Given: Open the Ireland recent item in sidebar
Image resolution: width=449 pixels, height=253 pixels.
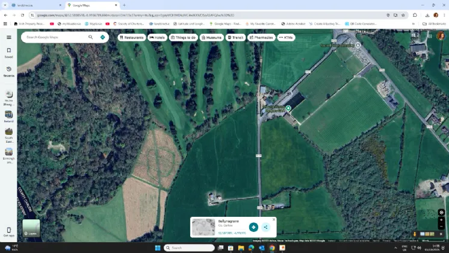Looking at the screenshot, I should pyautogui.click(x=9, y=116).
